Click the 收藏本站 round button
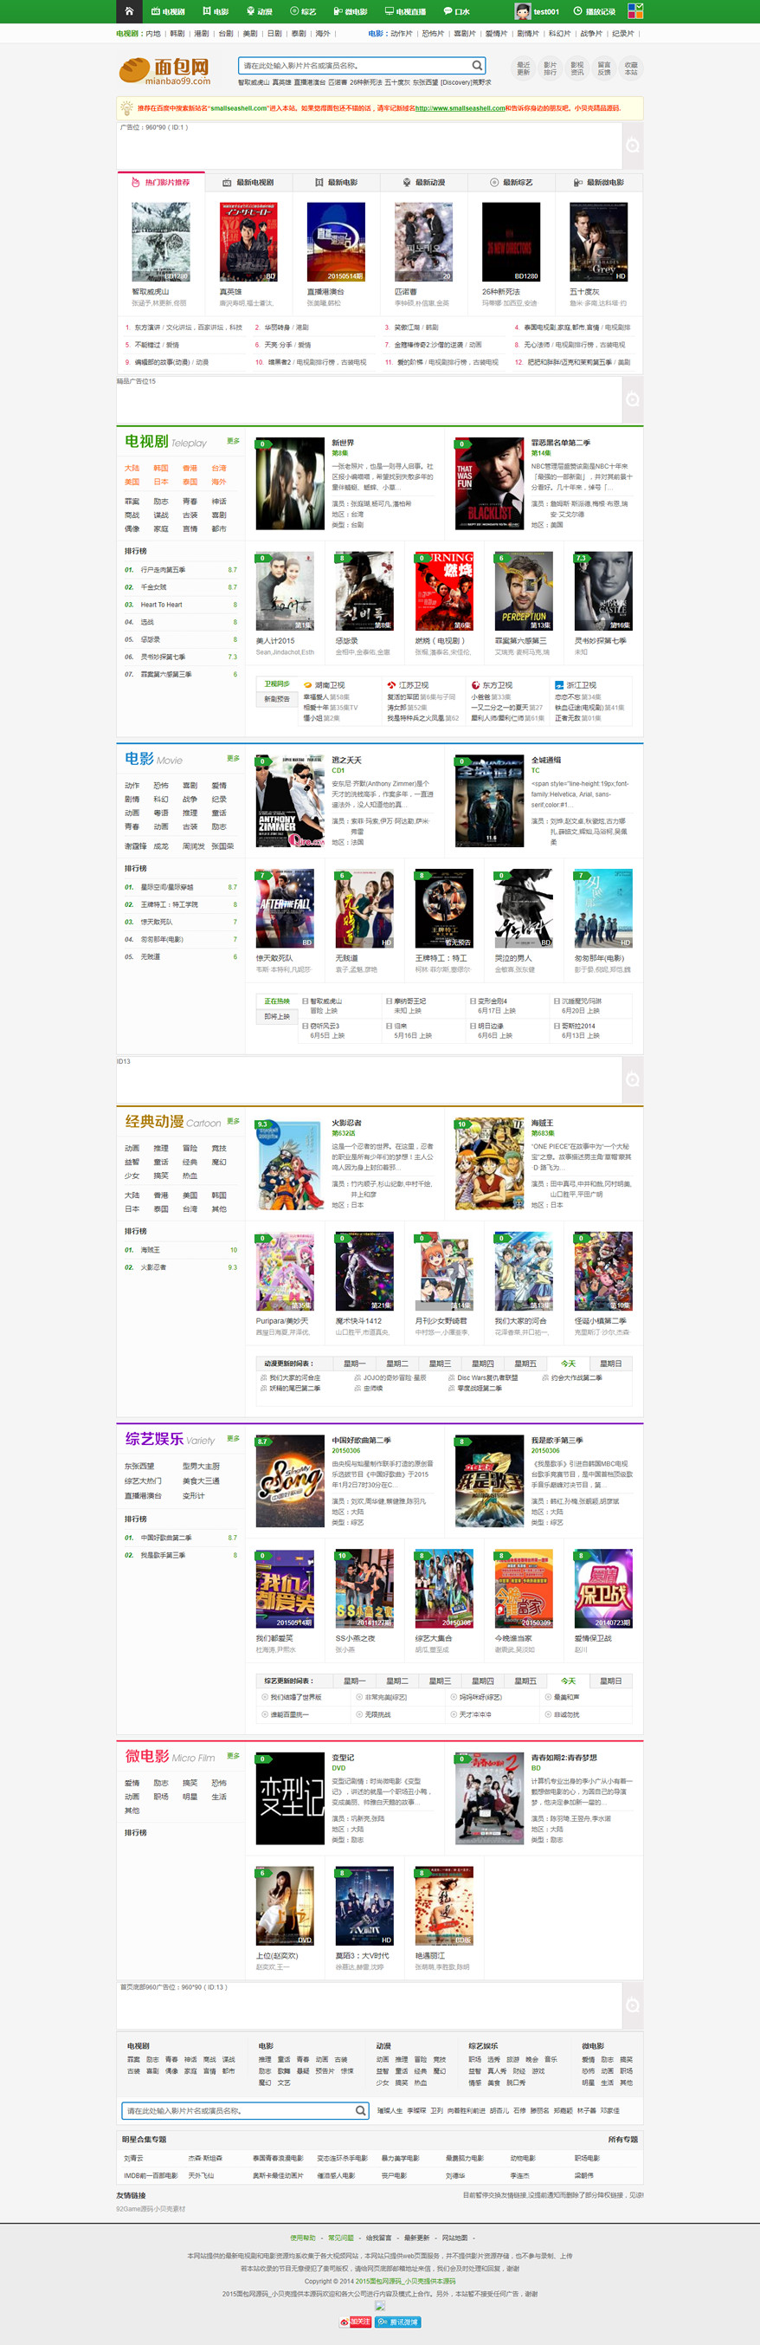 click(x=631, y=68)
